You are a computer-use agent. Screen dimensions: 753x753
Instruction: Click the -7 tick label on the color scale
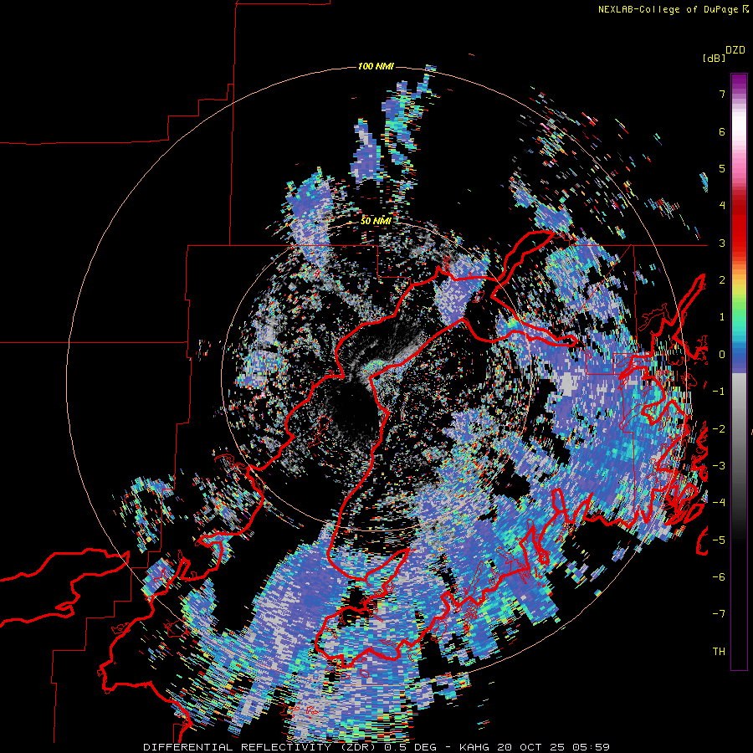tap(719, 614)
